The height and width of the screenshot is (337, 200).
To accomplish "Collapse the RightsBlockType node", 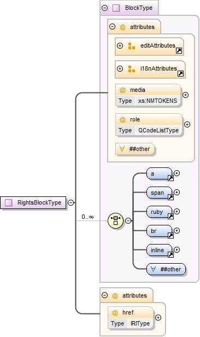I will click(x=71, y=202).
